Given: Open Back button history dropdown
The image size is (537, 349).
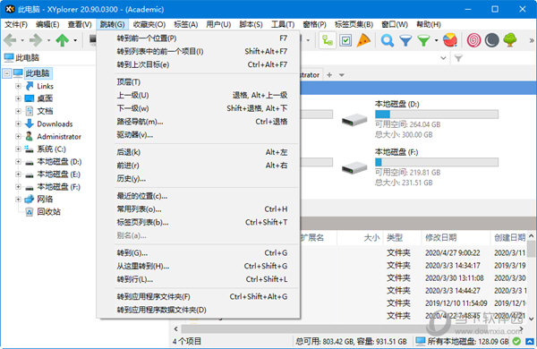Looking at the screenshot, I should tap(22, 40).
